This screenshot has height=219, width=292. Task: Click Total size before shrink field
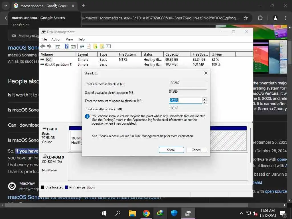click(x=188, y=84)
